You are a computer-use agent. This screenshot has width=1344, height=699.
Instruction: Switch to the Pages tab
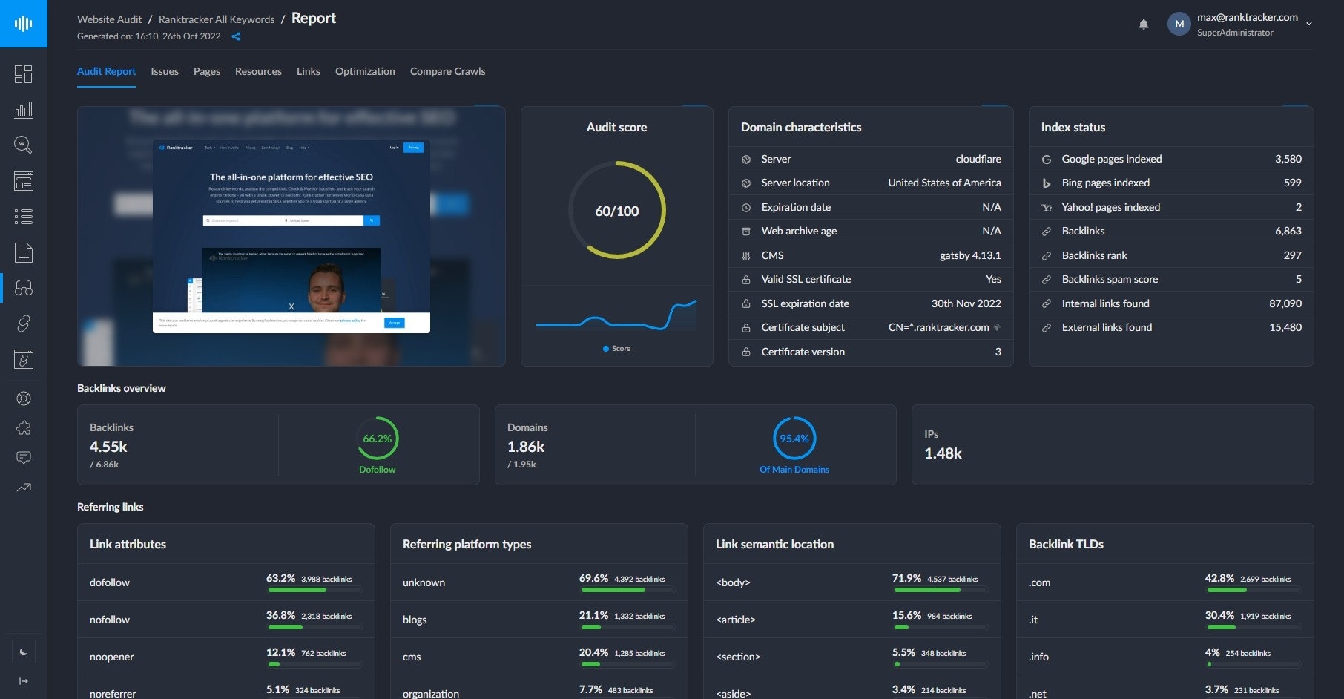pos(207,71)
